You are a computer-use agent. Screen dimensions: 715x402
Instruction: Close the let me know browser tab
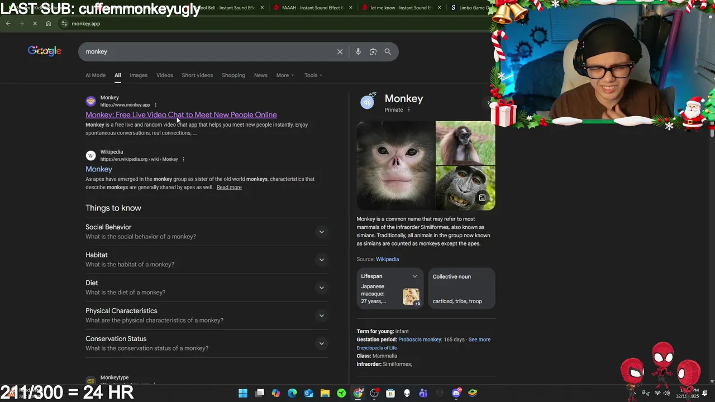[x=439, y=8]
